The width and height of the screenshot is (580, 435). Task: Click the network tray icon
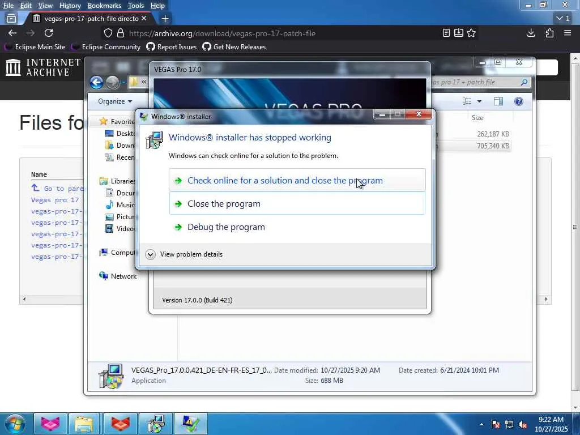click(509, 424)
